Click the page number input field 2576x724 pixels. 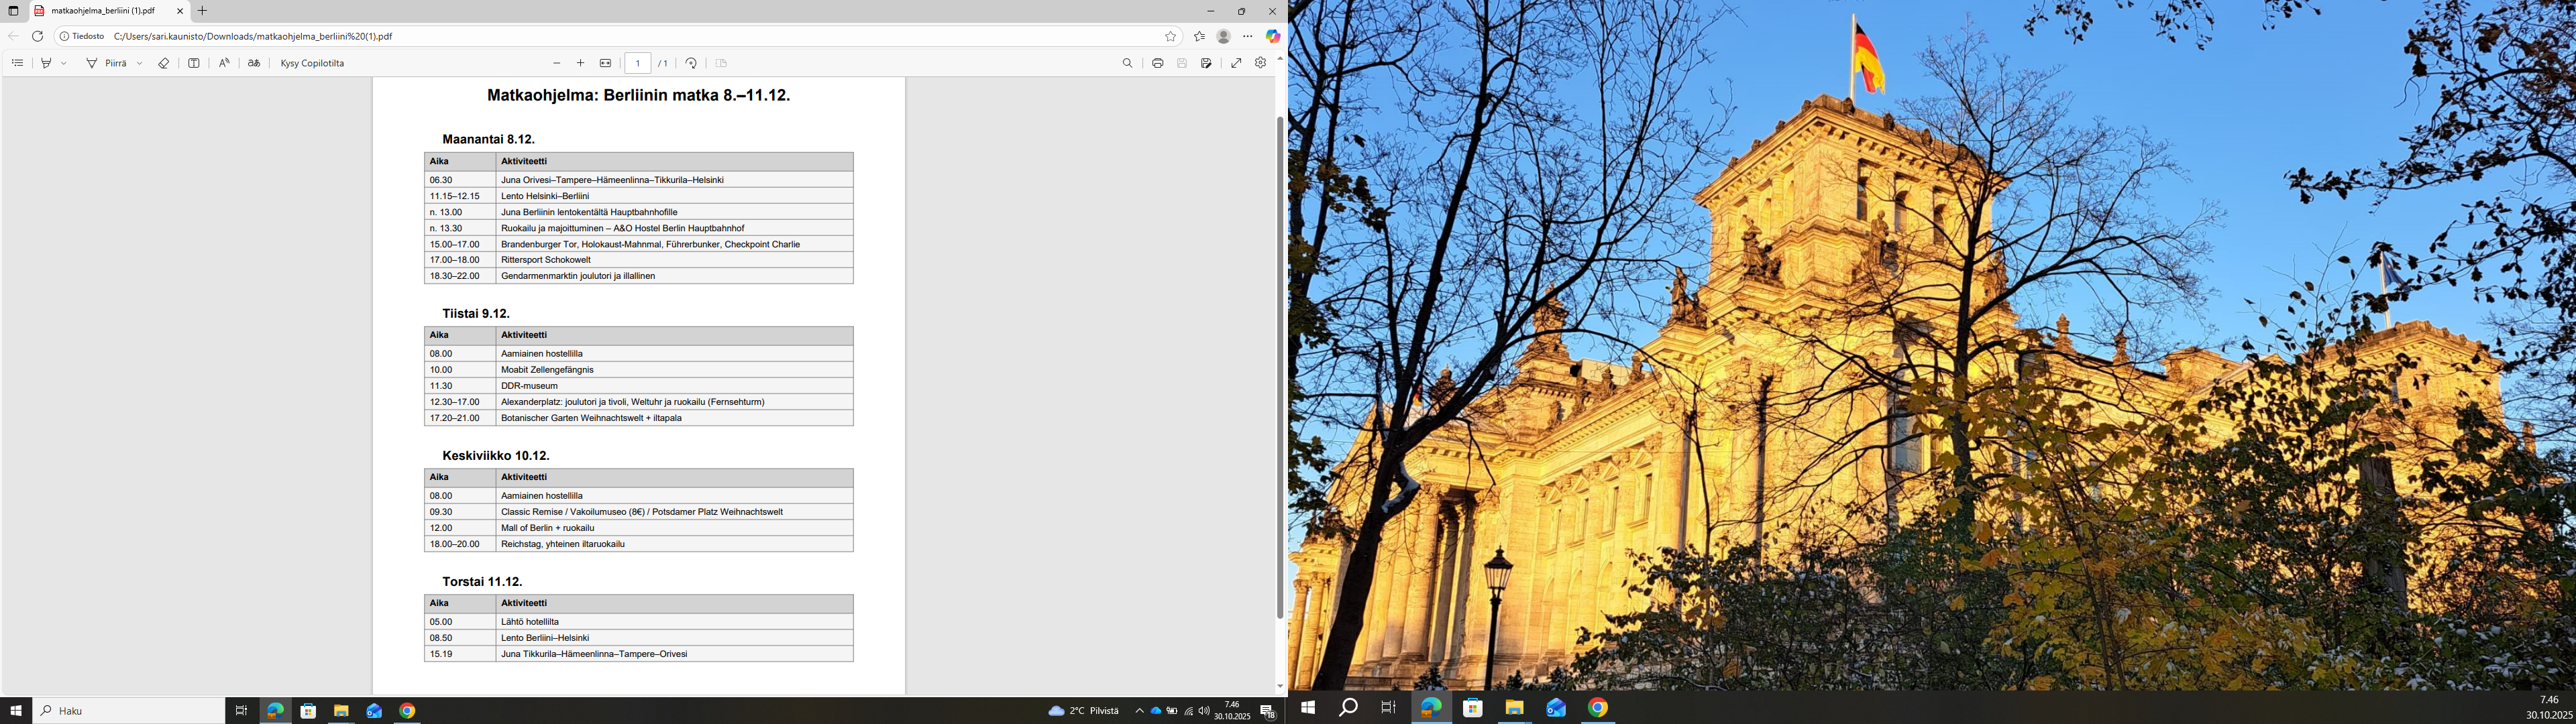coord(638,63)
